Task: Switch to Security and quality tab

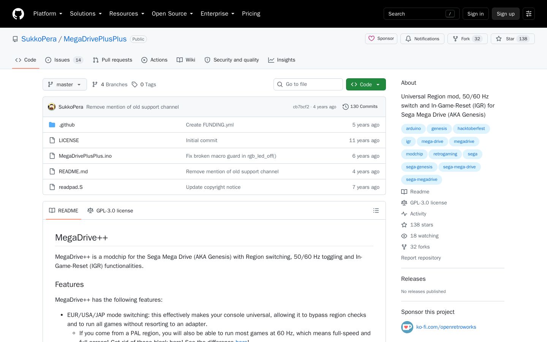Action: 232,60
